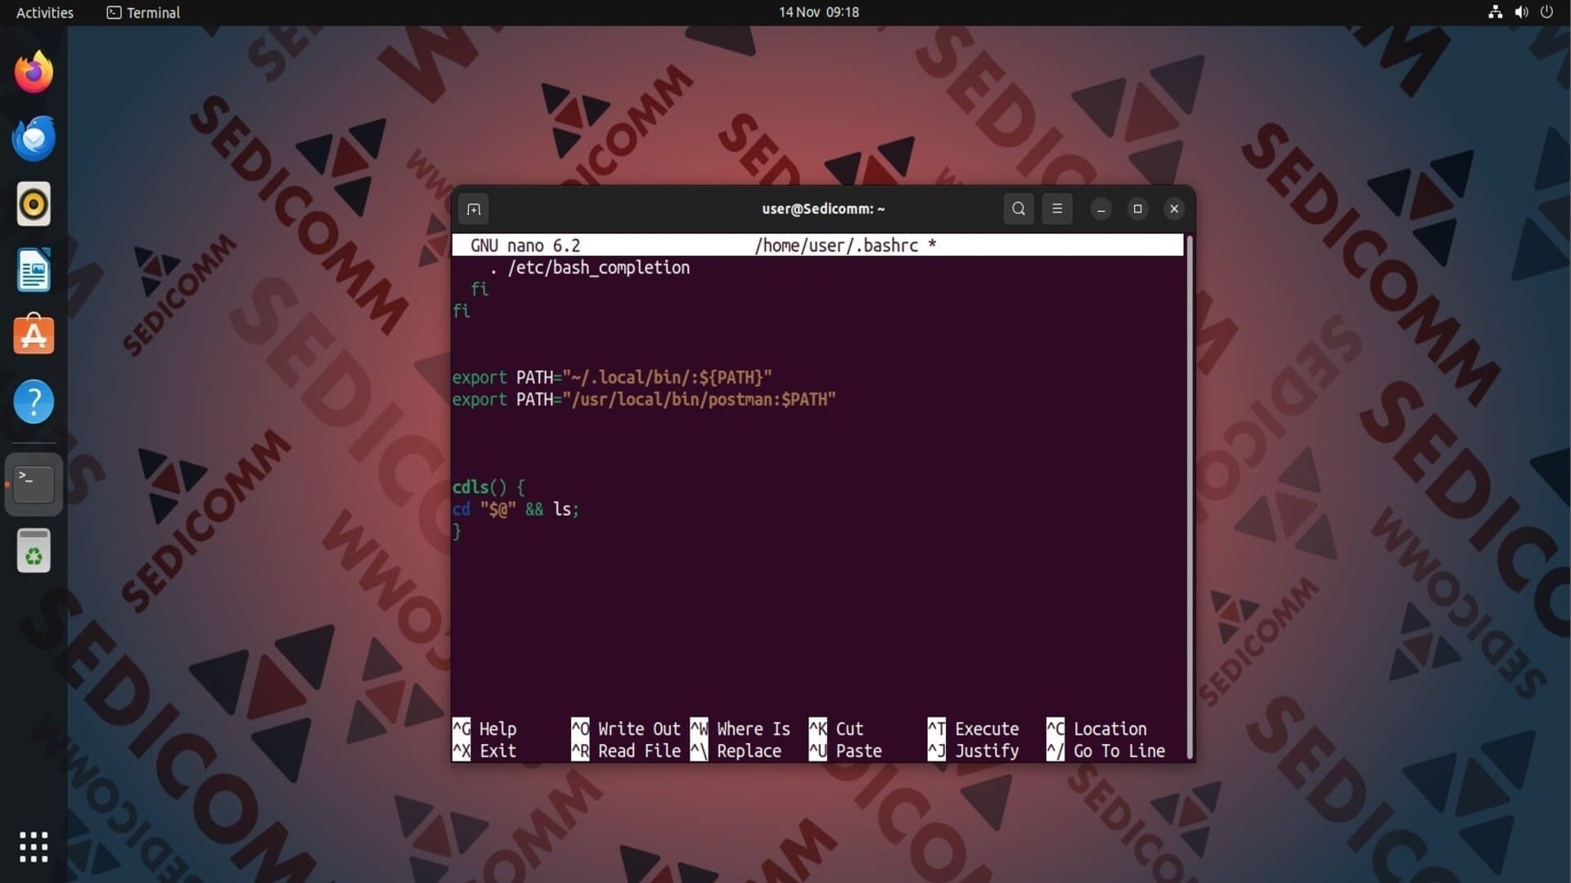
Task: Click the ^U Paste shortcut label
Action: (x=845, y=751)
